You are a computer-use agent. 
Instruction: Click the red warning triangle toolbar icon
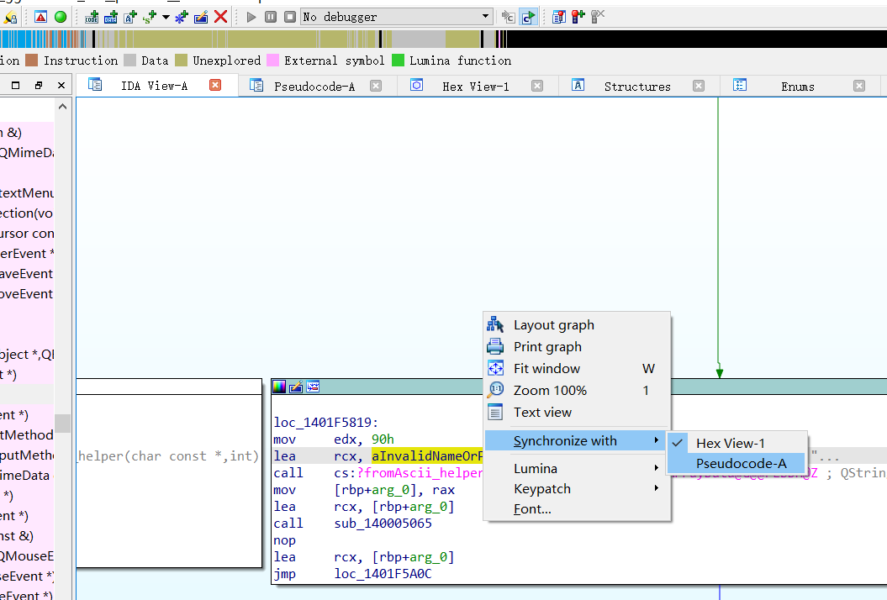click(x=40, y=17)
